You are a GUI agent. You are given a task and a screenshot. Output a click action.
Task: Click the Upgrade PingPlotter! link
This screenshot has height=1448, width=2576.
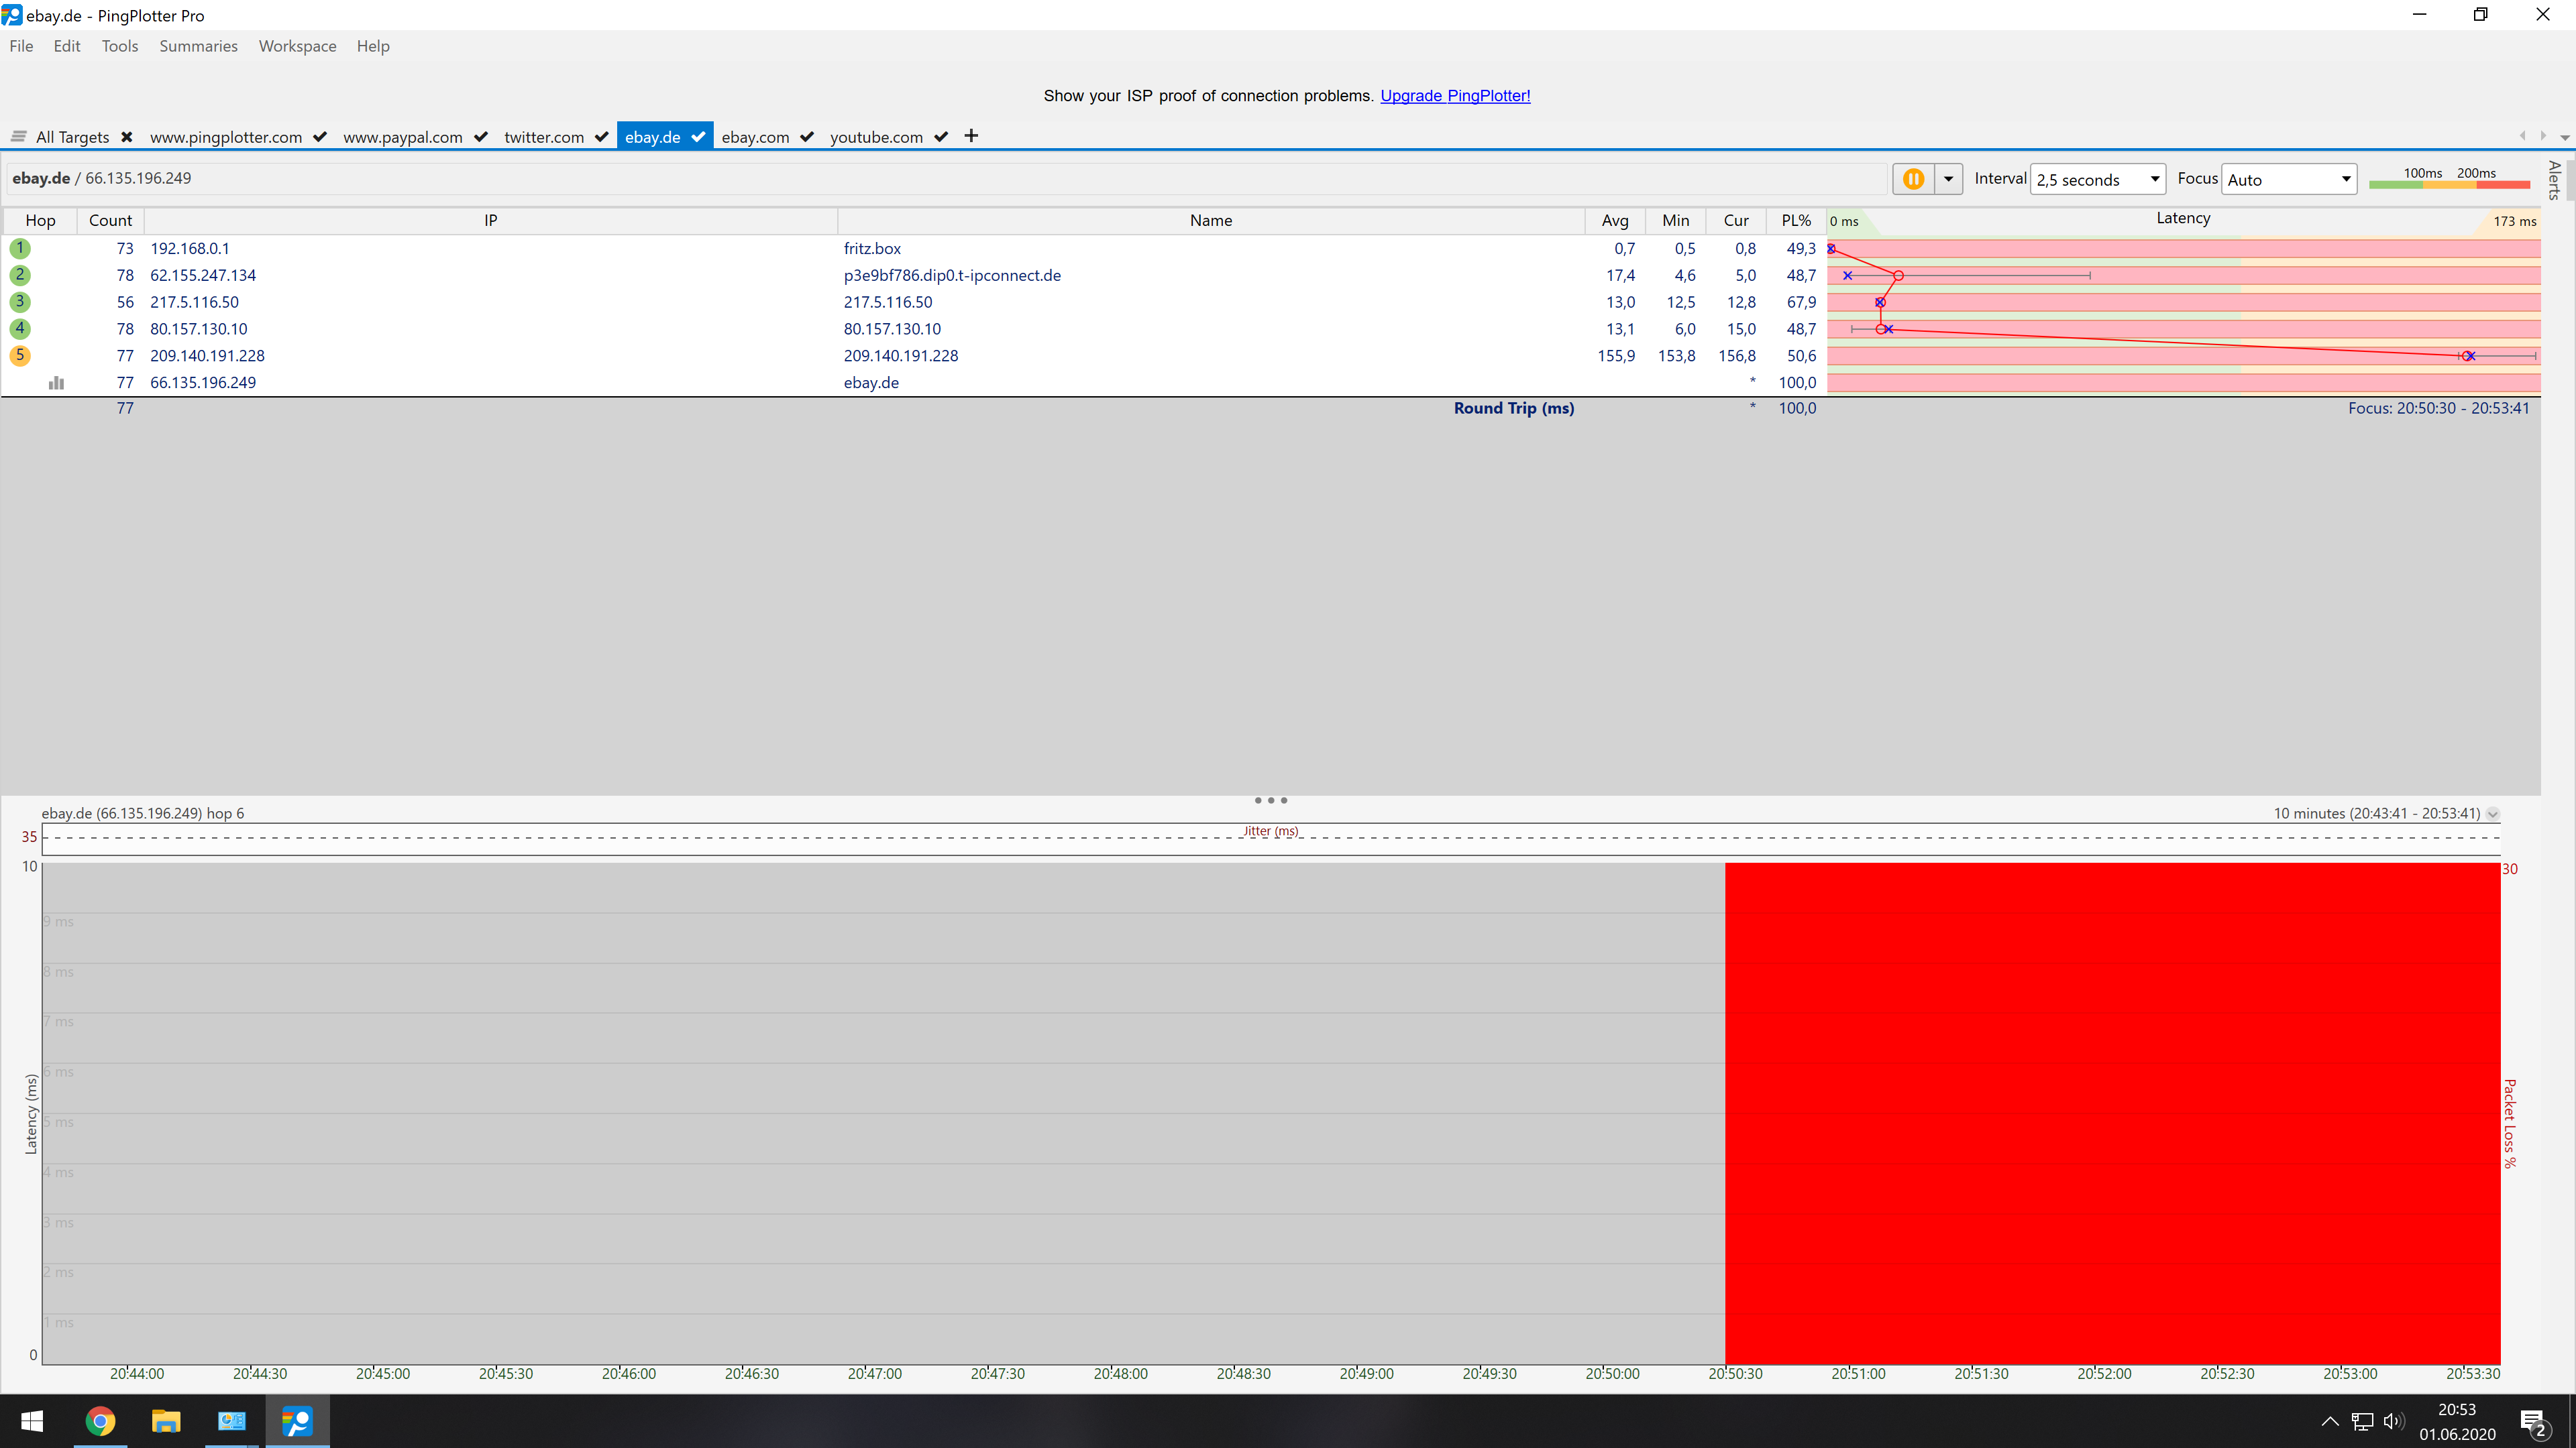pyautogui.click(x=1455, y=96)
